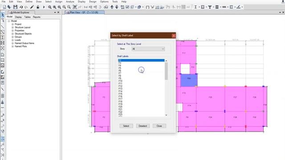
Task: Open the Analyze menu
Action: 70,2
